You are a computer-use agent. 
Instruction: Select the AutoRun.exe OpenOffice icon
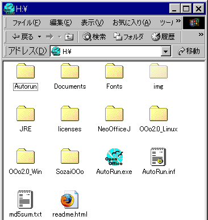[x=114, y=156]
